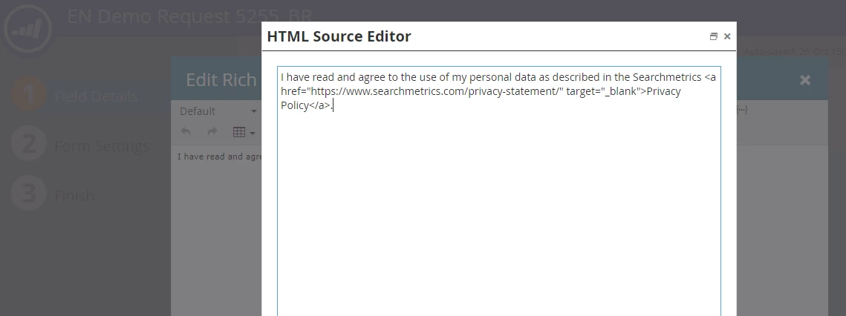
Task: Select step 2 Form Settings
Action: point(81,145)
